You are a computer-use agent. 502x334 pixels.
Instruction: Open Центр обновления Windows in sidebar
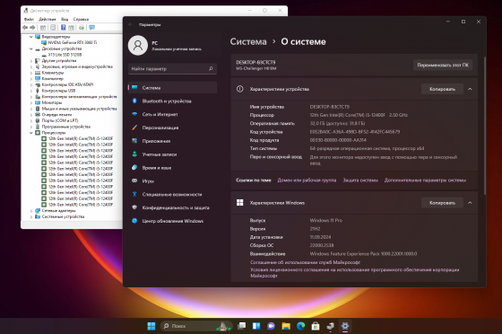pyautogui.click(x=172, y=221)
